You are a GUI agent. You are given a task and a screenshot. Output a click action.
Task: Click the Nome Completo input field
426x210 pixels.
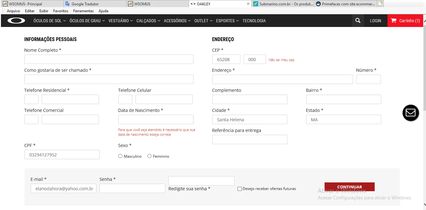pos(109,59)
